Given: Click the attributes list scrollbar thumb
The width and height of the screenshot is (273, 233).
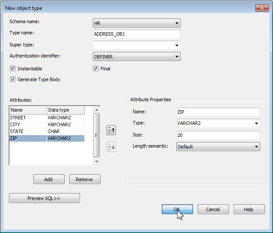Looking at the screenshot, I should point(96,135).
